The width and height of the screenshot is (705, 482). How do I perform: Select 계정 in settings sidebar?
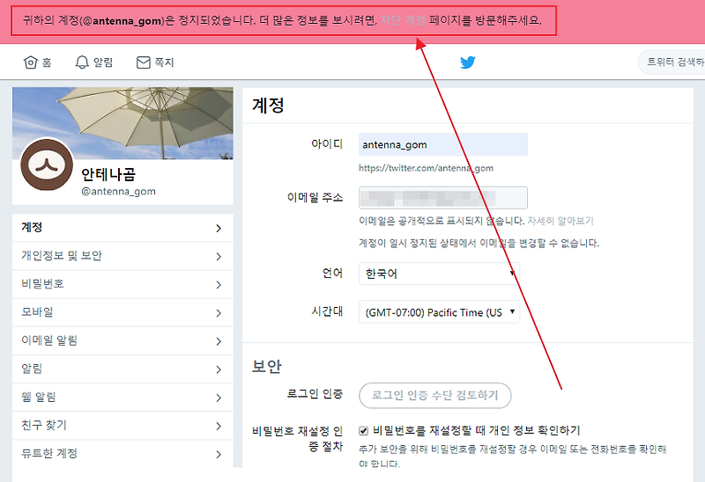[x=122, y=228]
